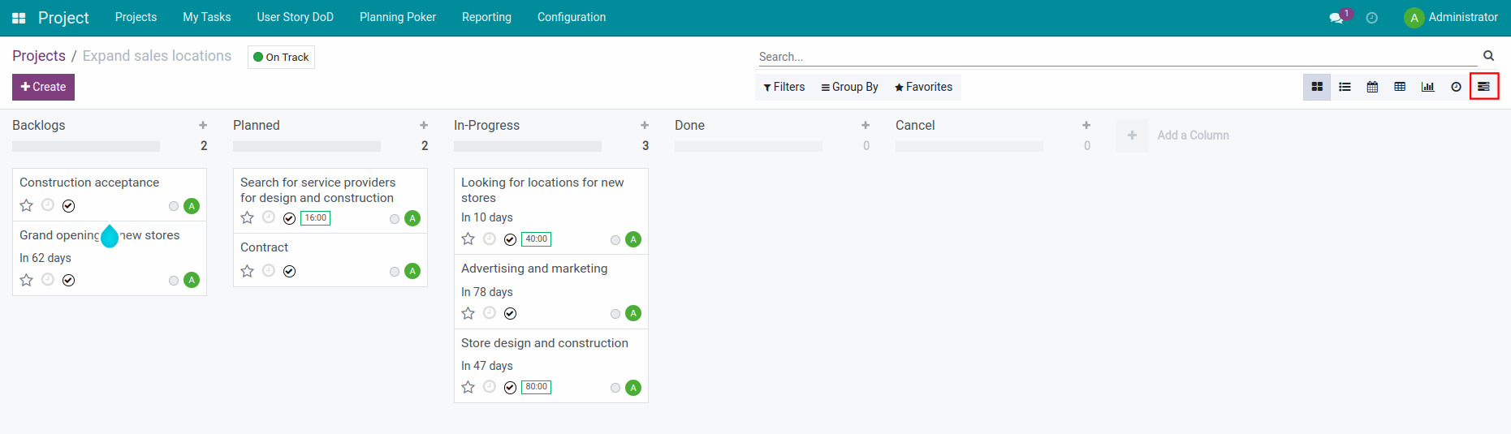Open the Projects menu
The height and width of the screenshot is (434, 1511).
[x=136, y=17]
